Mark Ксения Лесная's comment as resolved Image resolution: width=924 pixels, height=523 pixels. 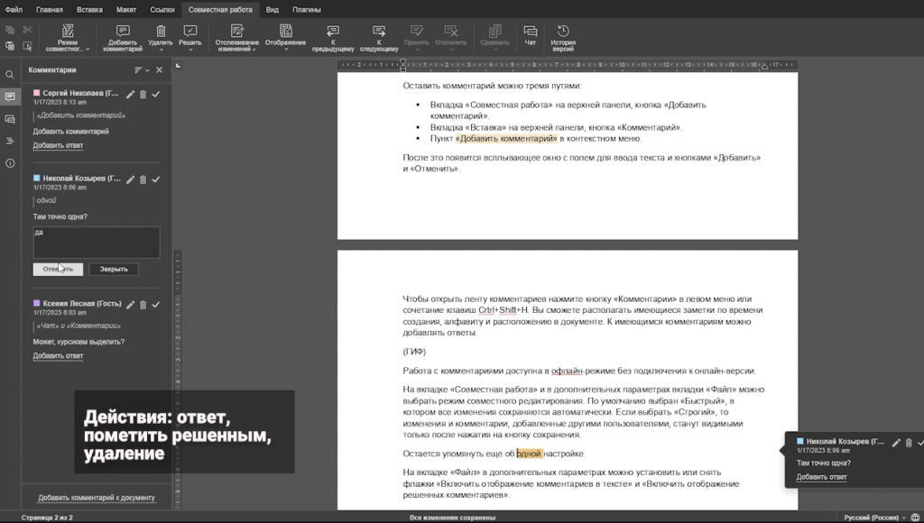(156, 305)
